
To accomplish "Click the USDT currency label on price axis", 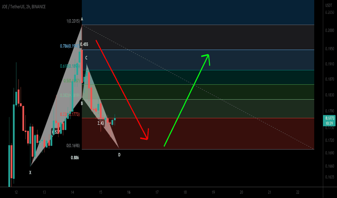I will 329,5.
